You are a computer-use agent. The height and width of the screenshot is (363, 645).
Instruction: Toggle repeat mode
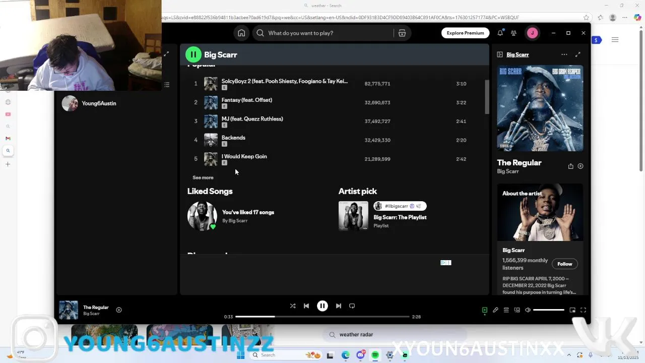352,306
